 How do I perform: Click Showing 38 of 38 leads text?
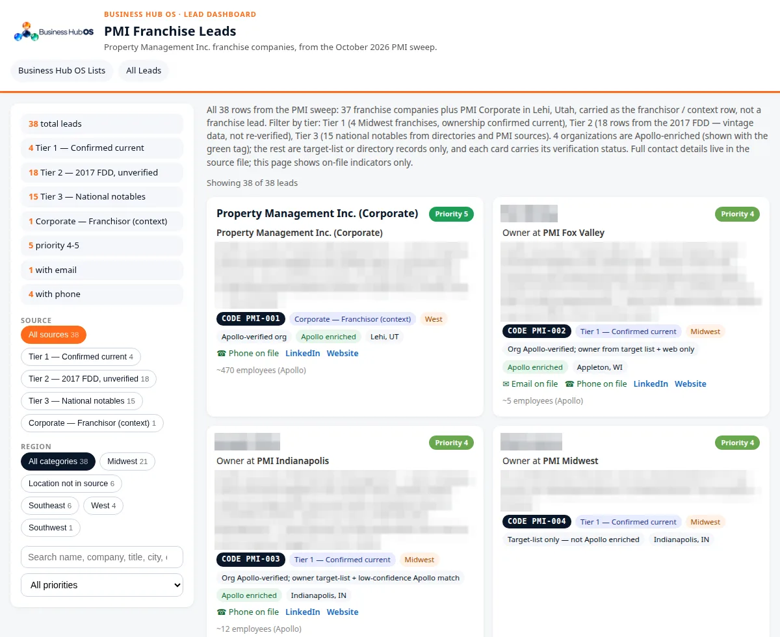252,183
